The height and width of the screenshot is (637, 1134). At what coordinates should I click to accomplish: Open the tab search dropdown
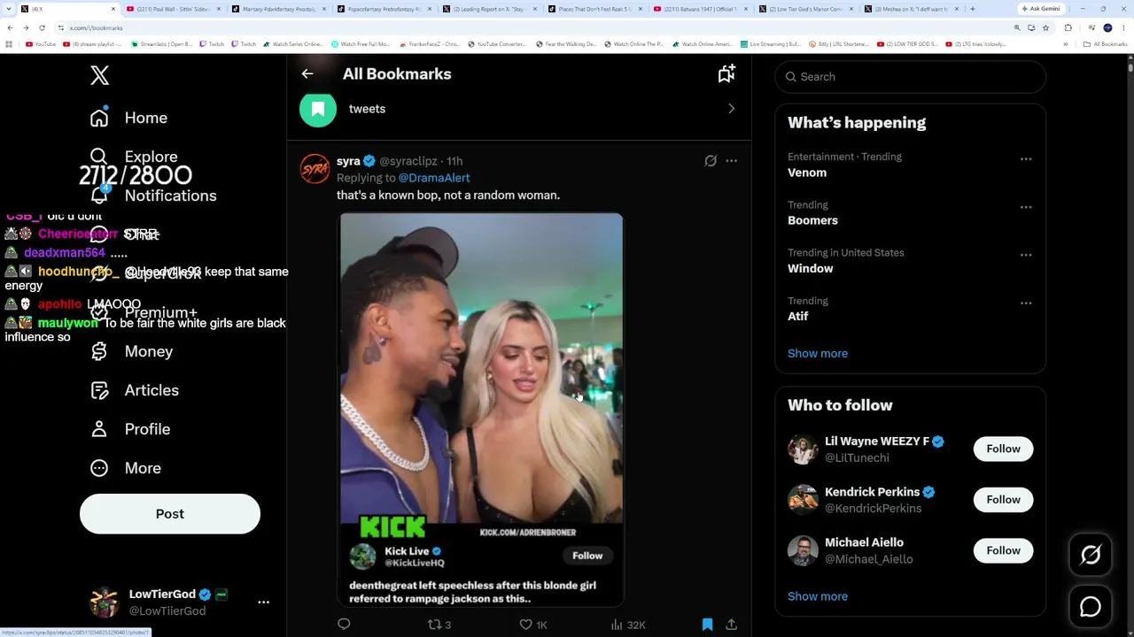(x=10, y=9)
